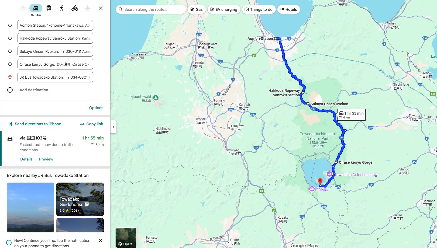Switch to walking travel mode

[x=62, y=8]
